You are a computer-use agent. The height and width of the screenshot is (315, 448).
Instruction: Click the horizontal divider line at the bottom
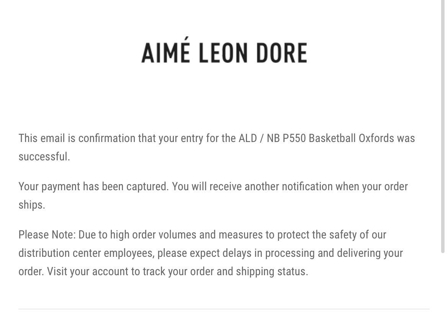point(224,309)
